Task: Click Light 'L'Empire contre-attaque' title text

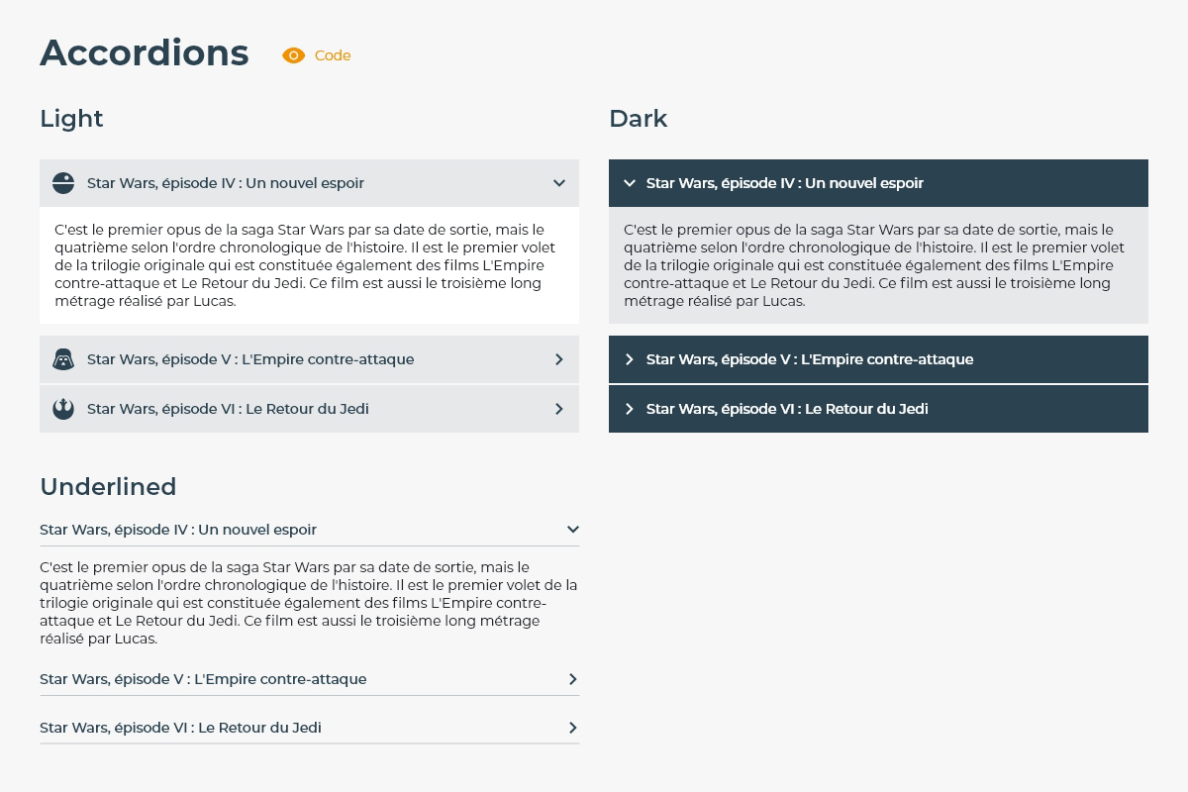Action: [250, 359]
